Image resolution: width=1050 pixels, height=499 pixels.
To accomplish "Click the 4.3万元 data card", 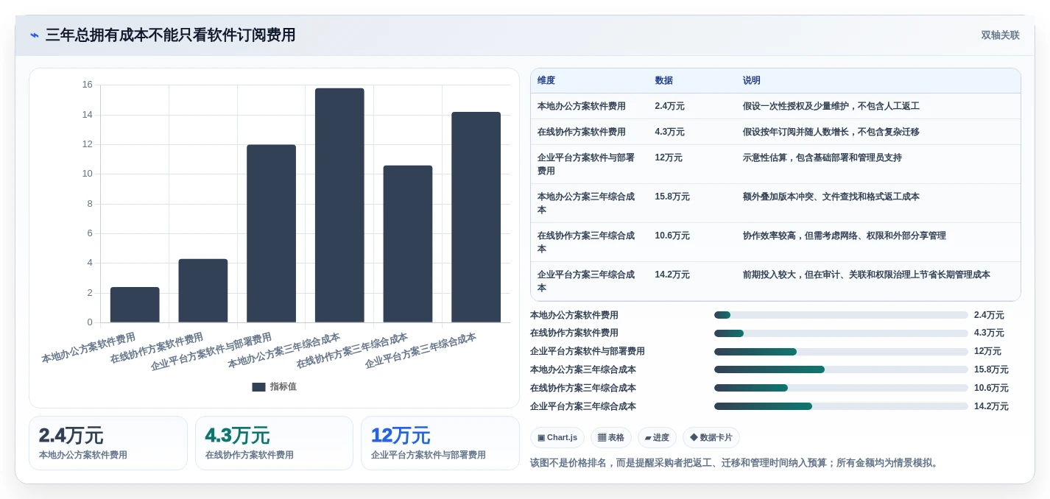I will click(274, 443).
